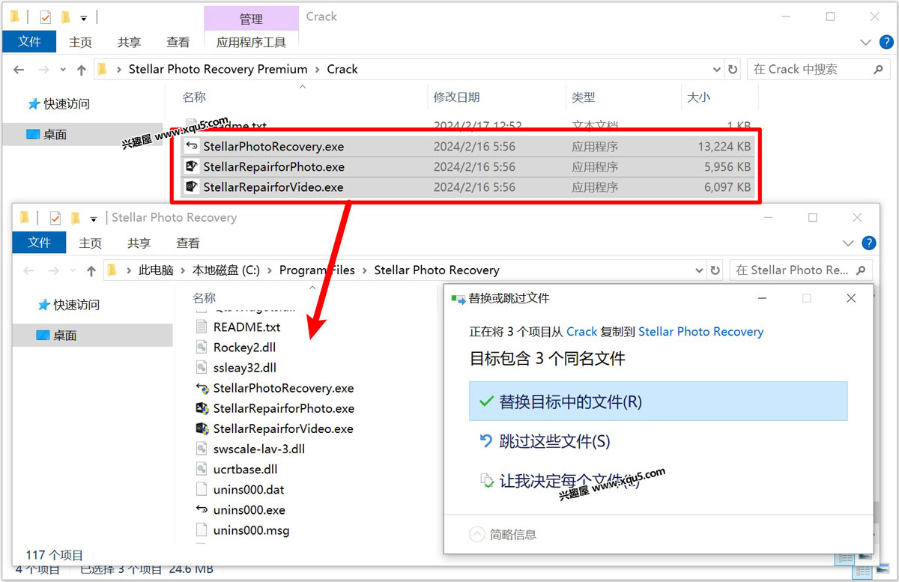
Task: Click the Crack source link in dialog
Action: click(582, 331)
